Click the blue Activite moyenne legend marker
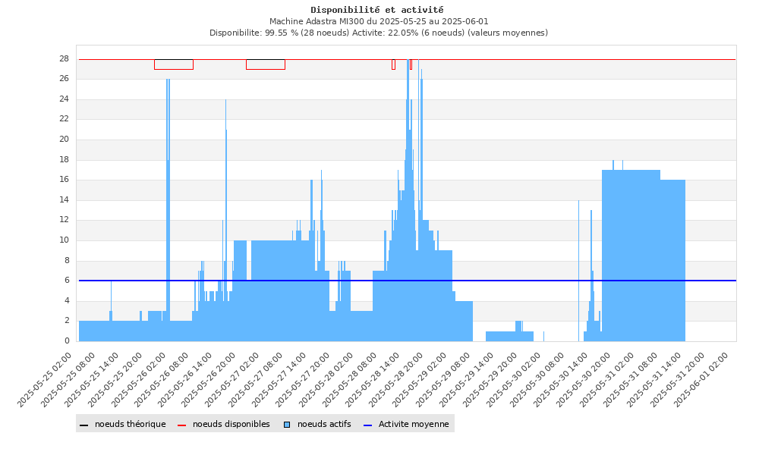The image size is (759, 455). (367, 425)
